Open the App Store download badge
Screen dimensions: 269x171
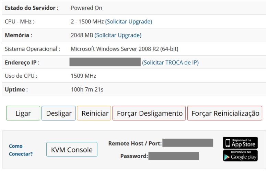pos(240,142)
